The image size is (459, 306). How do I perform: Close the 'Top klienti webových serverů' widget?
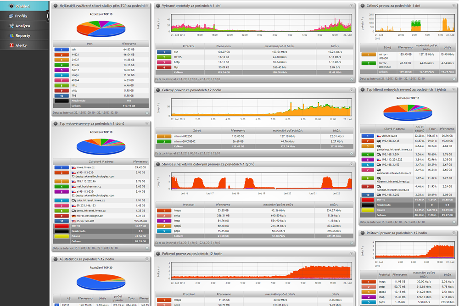click(454, 89)
